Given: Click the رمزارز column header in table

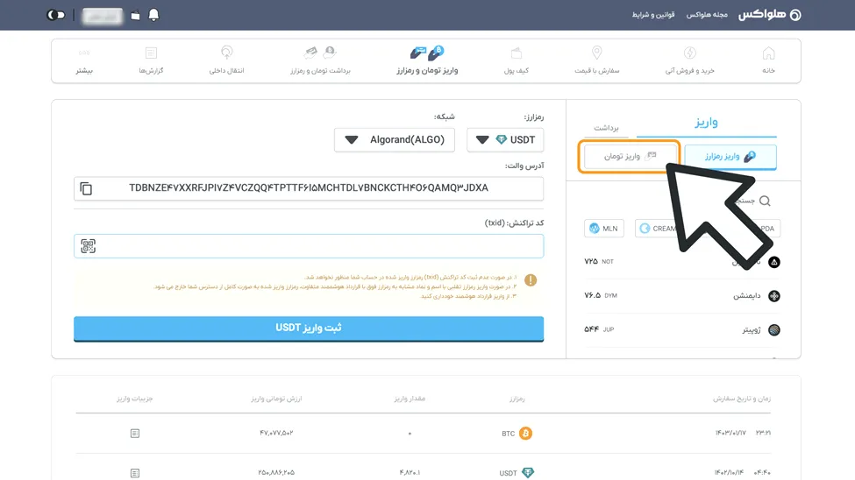Looking at the screenshot, I should [517, 399].
